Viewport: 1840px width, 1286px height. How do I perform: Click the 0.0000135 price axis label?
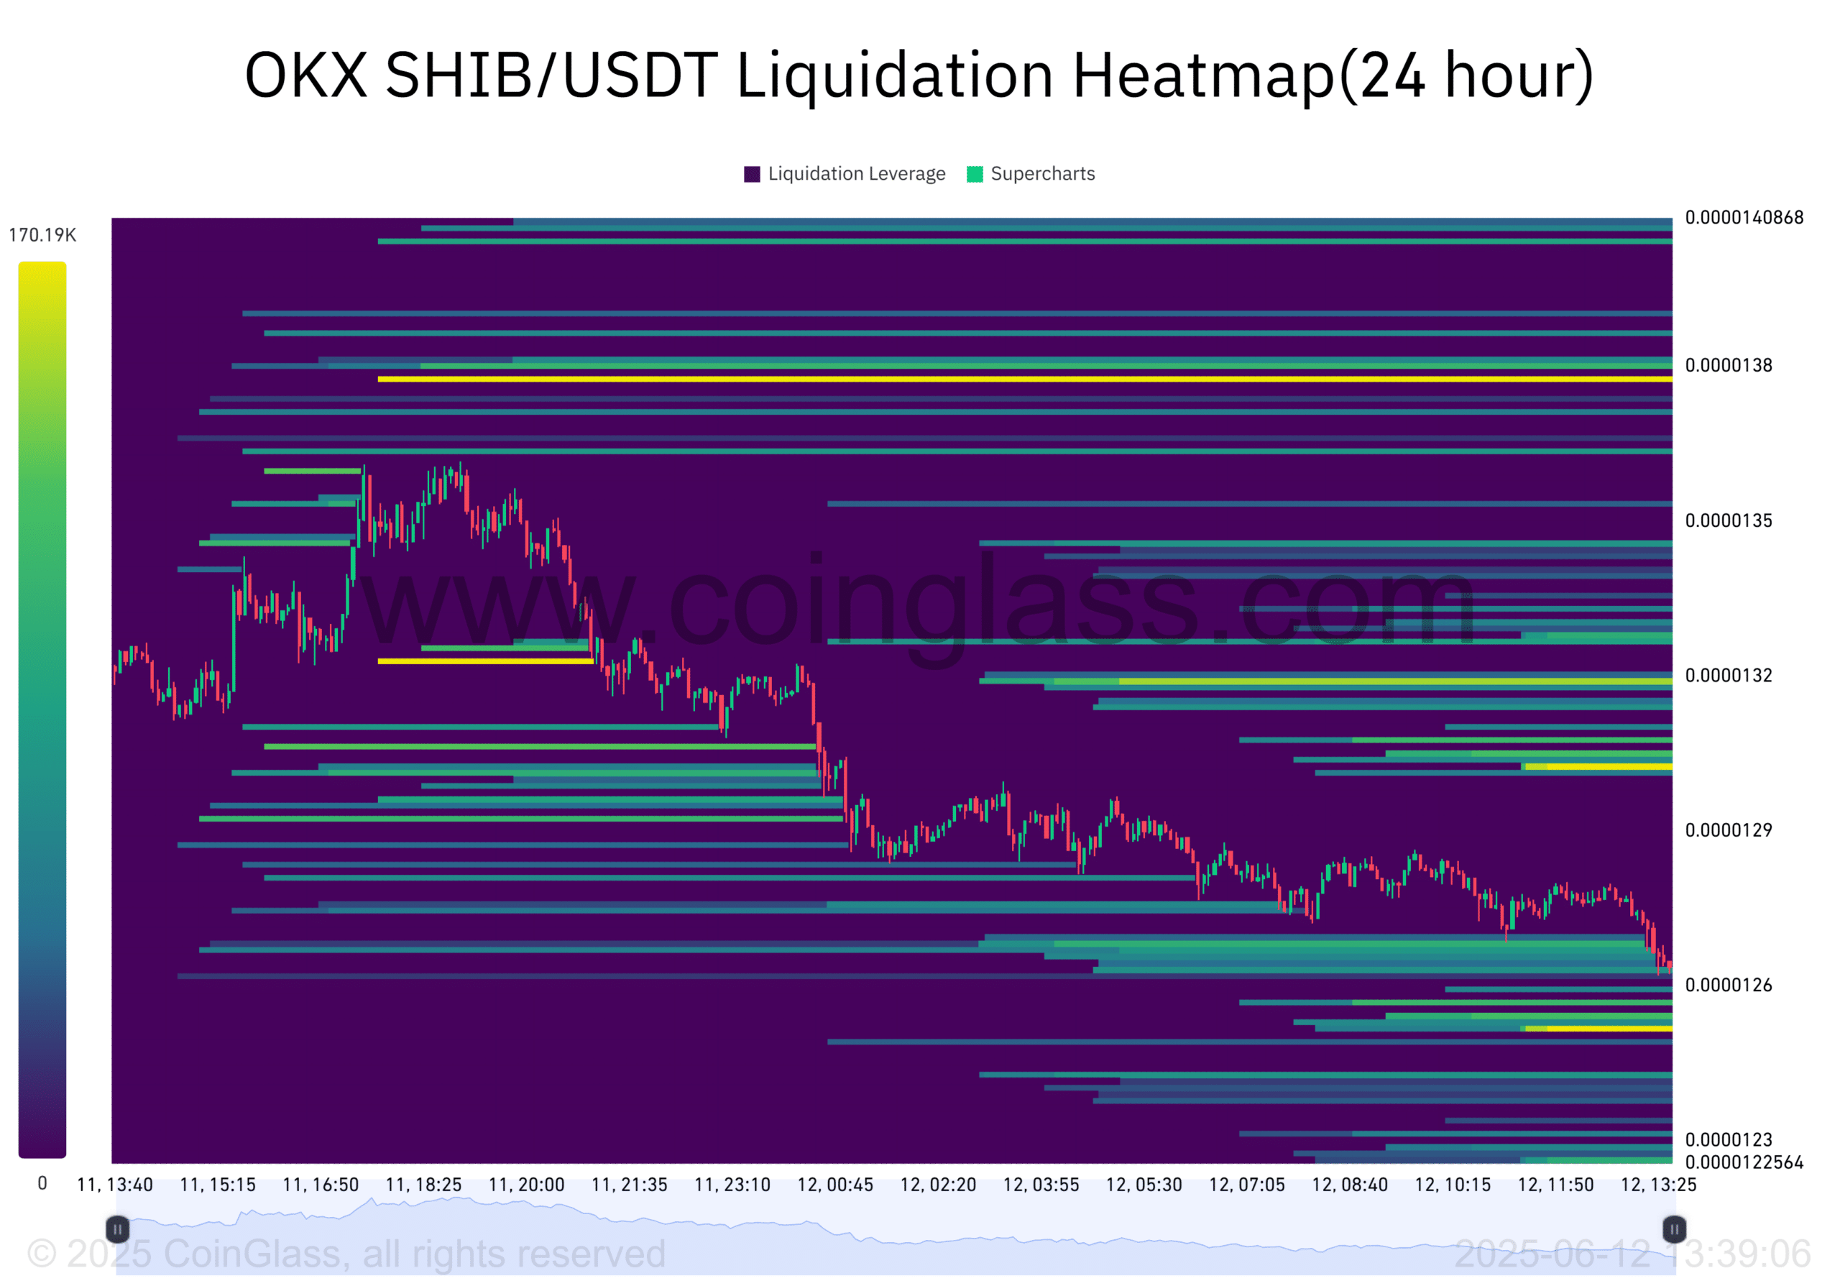click(1729, 521)
